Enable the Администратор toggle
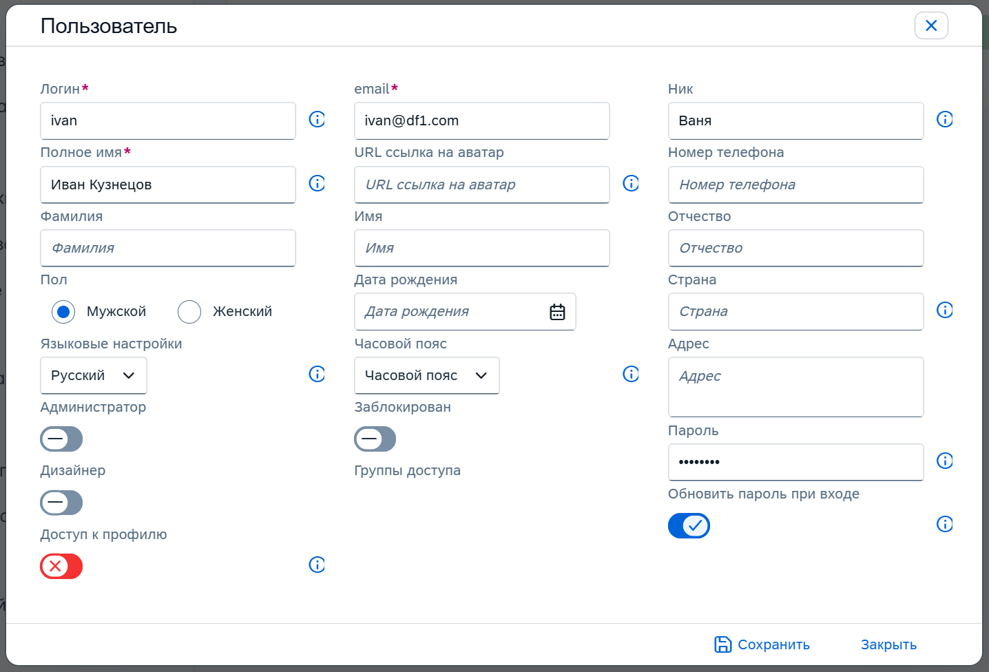 coord(61,439)
